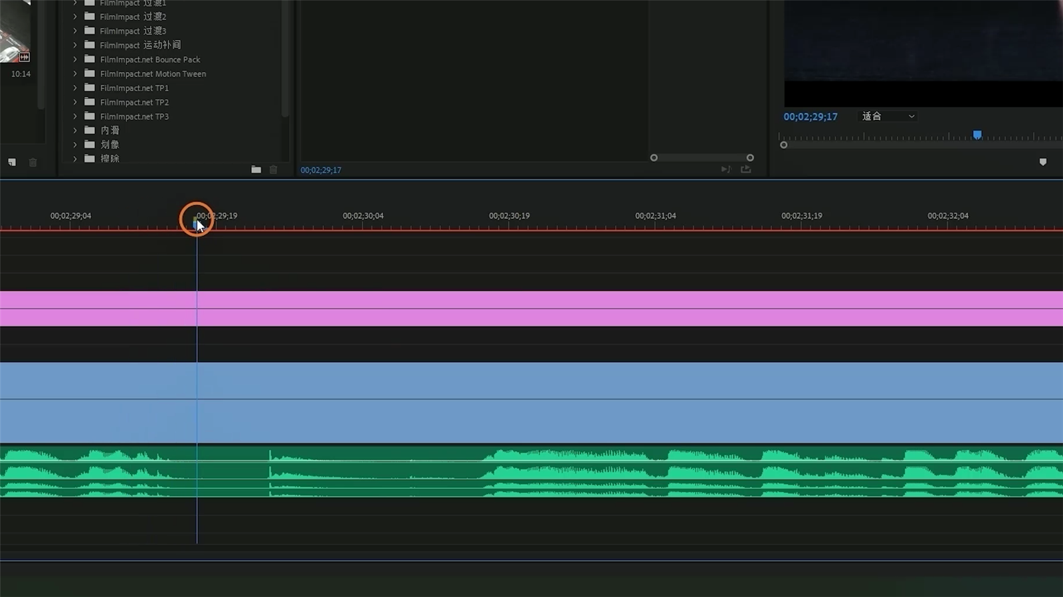Expand the FilmImpact.net TP2 chevron
This screenshot has width=1063, height=597.
click(x=75, y=102)
